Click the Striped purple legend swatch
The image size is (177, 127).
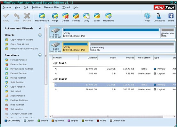69,121
